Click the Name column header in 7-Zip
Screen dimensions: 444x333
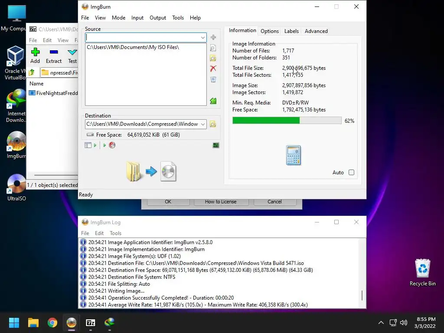coord(36,84)
